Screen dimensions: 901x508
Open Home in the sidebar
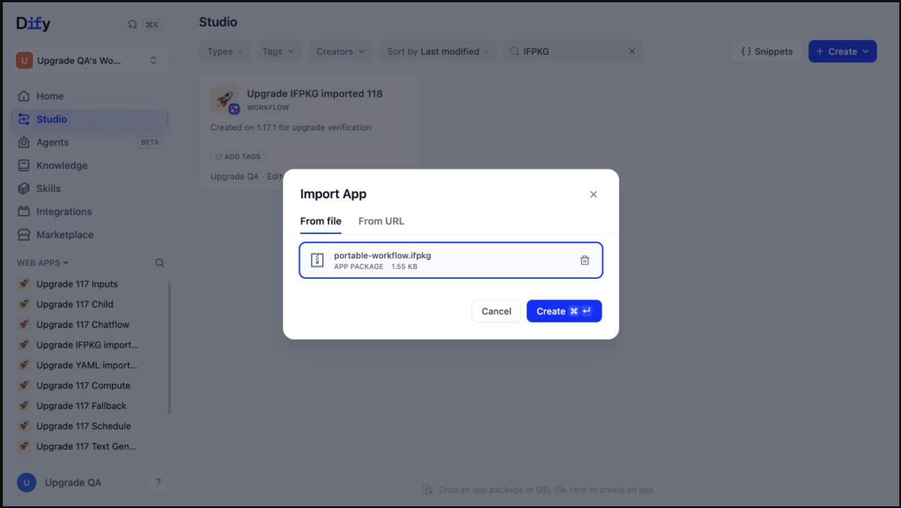(90, 96)
